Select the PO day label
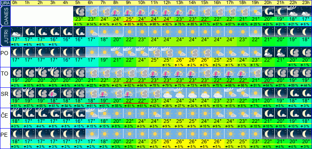The width and height of the screenshot is (312, 149). point(5,53)
